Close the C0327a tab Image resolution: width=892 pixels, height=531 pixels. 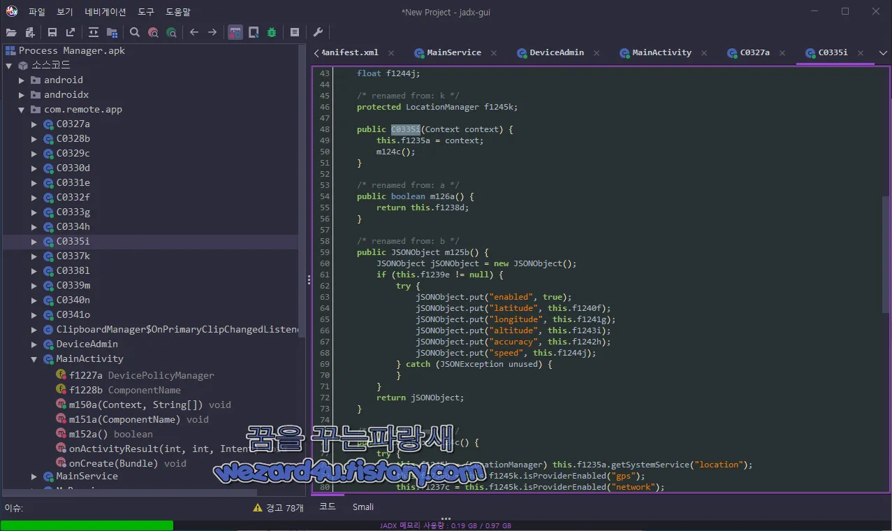coord(783,53)
